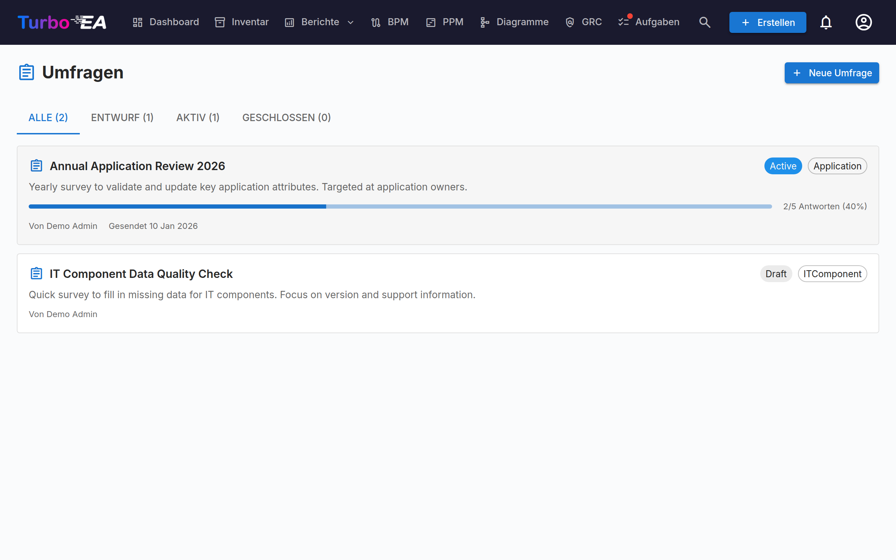
Task: Open the Diagramme label in navigation
Action: (x=523, y=22)
